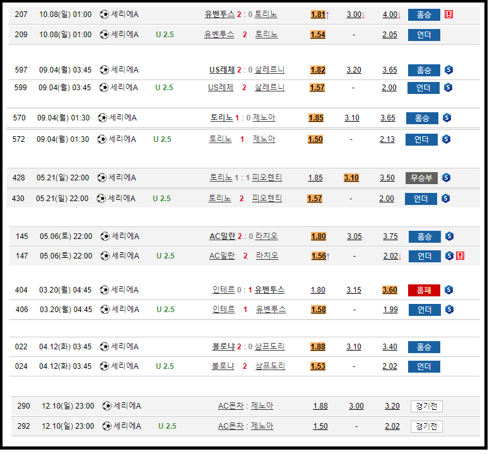Click the blue S badge in row 597
The width and height of the screenshot is (492, 454).
[448, 70]
